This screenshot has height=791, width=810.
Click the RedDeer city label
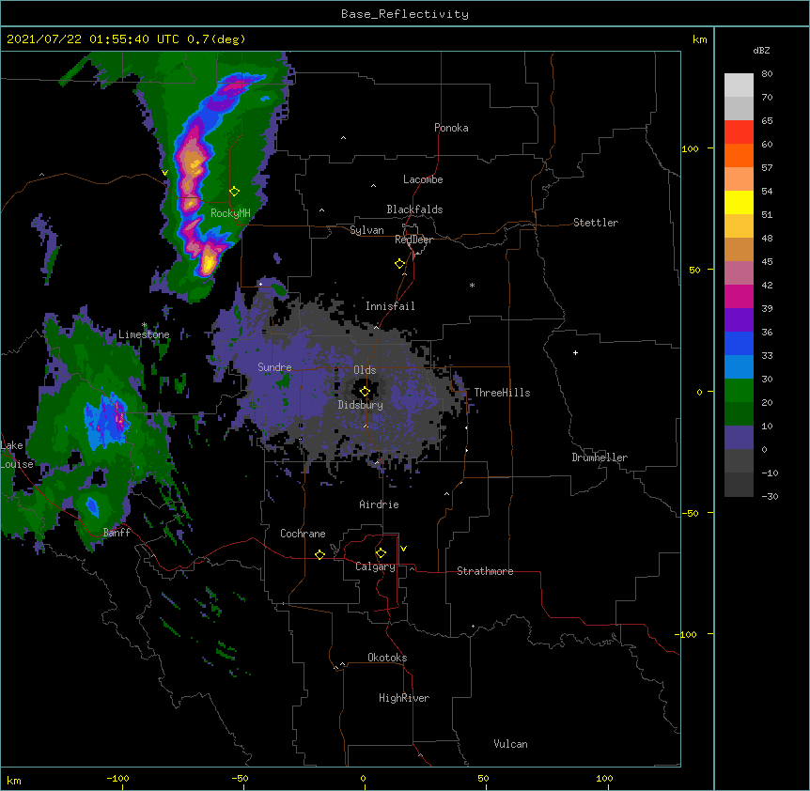[413, 240]
